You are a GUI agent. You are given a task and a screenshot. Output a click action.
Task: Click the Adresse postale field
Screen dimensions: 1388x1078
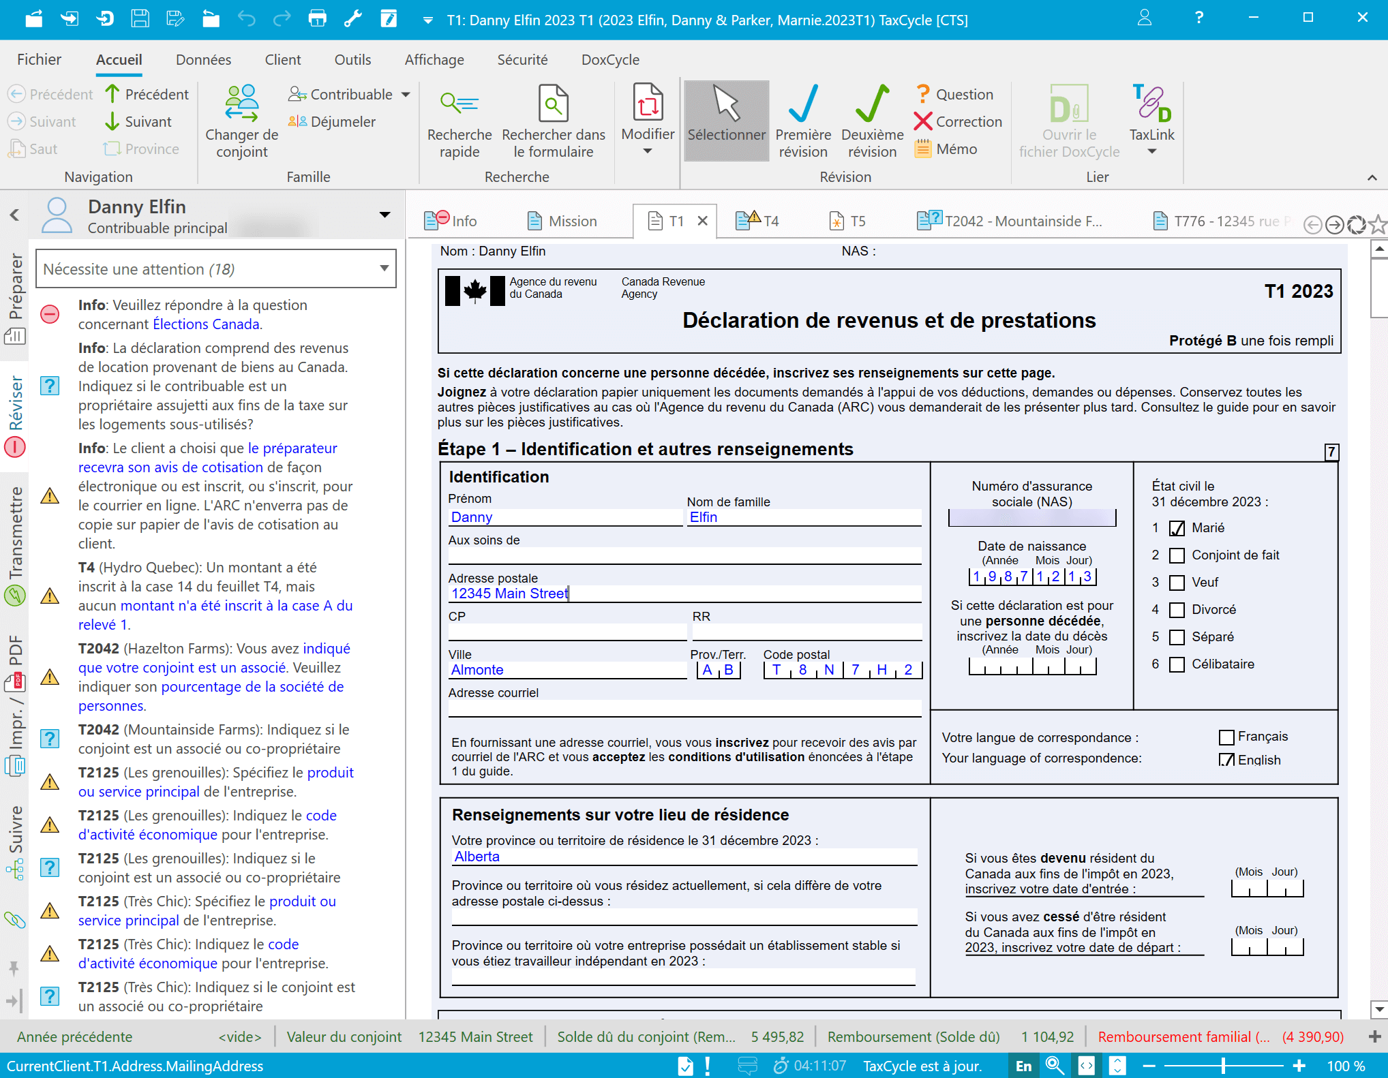point(684,594)
